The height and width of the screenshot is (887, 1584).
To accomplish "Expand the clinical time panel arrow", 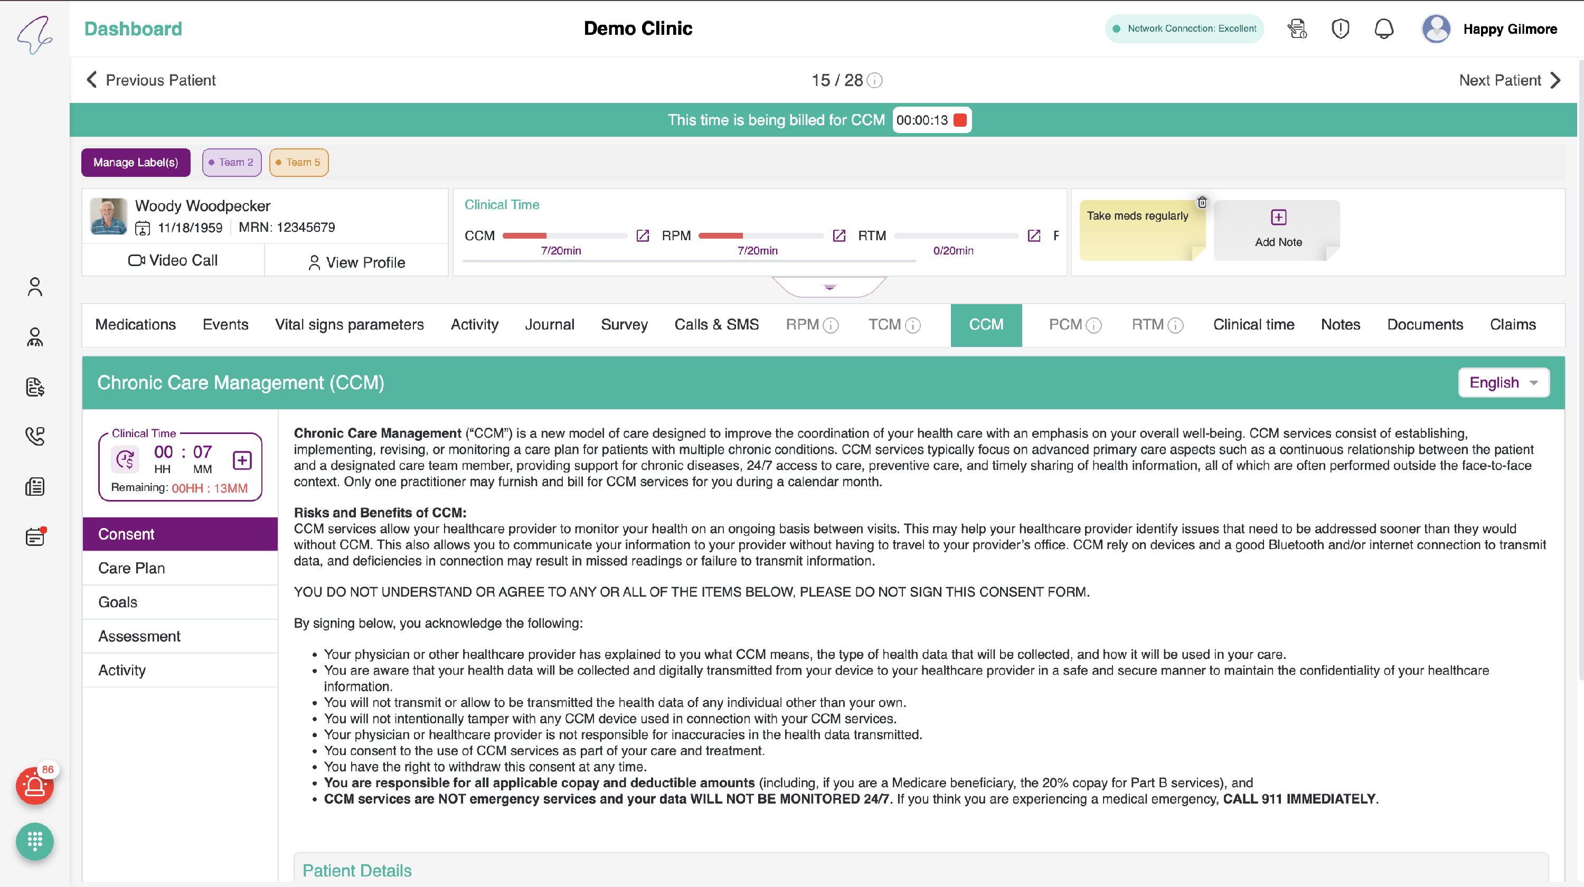I will [829, 287].
